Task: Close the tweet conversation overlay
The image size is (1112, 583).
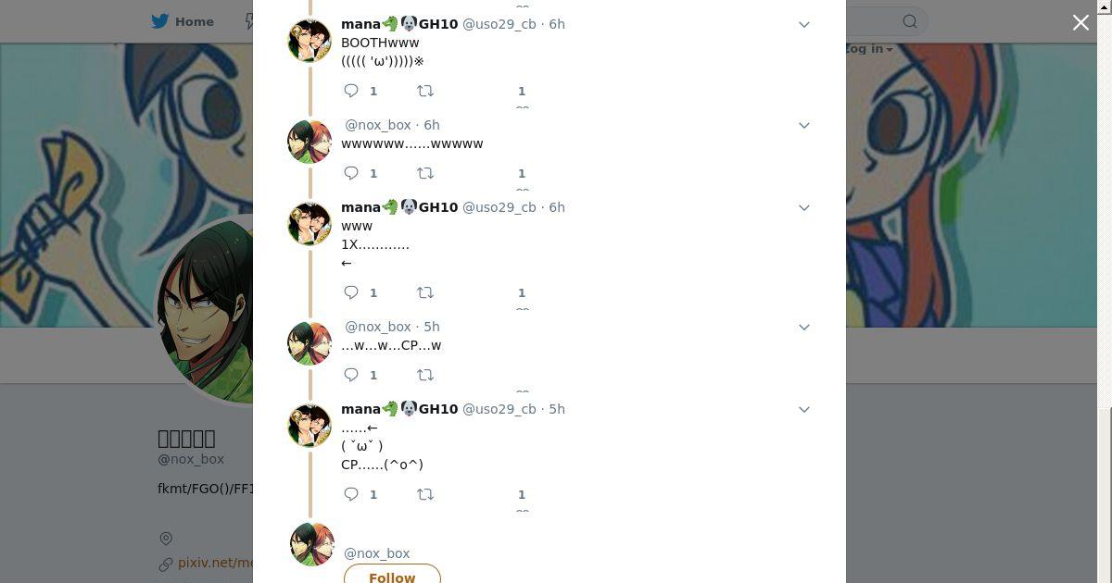Action: pos(1080,23)
